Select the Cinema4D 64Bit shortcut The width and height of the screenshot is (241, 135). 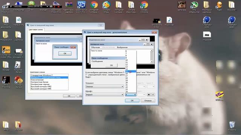(232, 22)
